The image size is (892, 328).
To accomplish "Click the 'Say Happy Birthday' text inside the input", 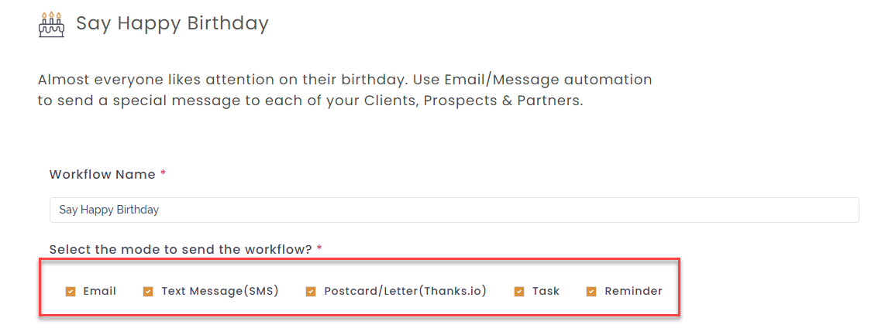I will tap(108, 210).
